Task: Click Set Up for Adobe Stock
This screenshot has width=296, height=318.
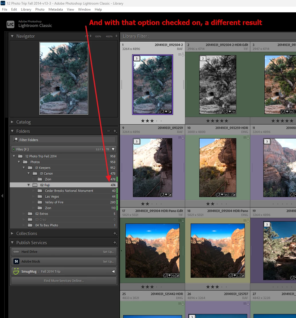Action: point(108,261)
